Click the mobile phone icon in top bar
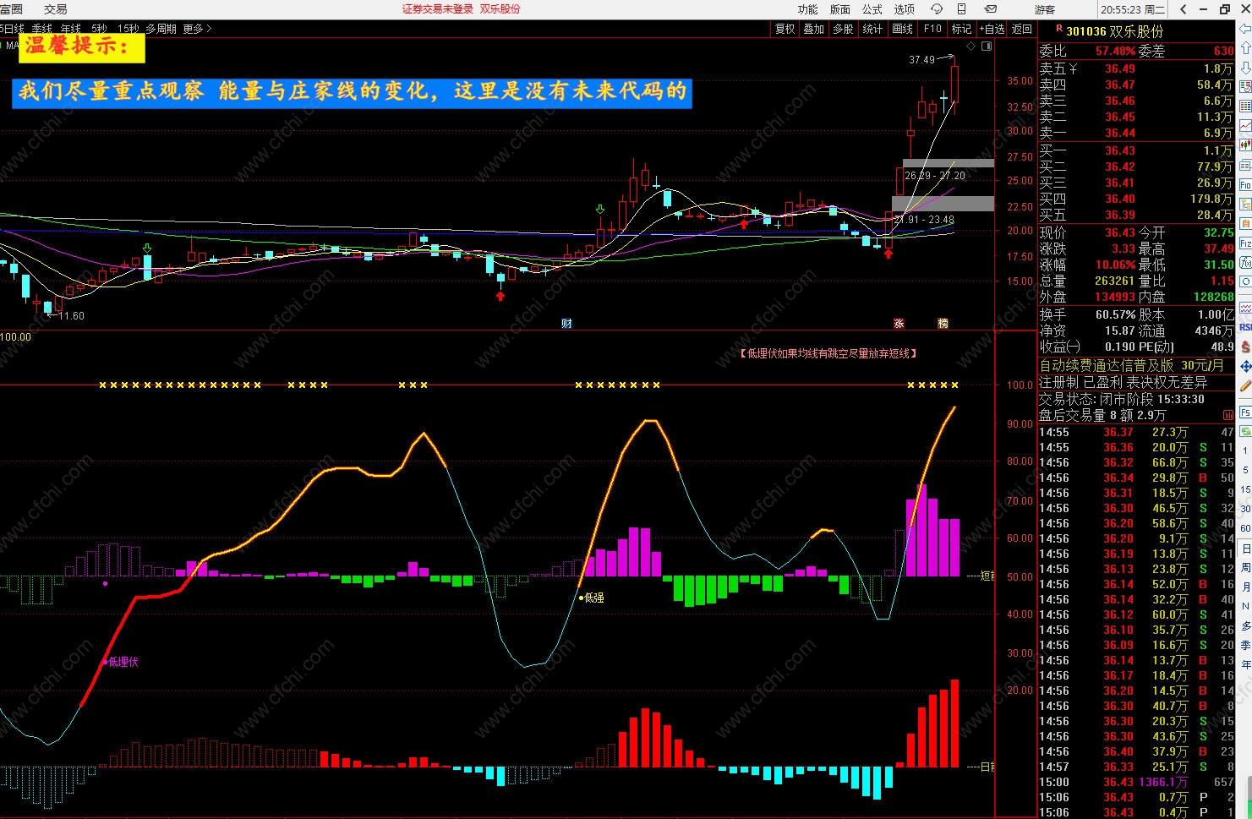 (x=961, y=9)
